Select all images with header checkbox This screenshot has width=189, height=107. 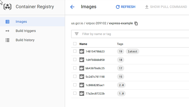[75, 44]
